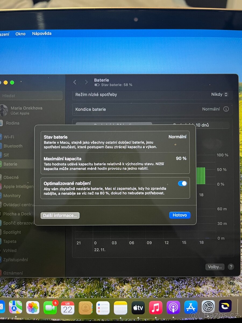Click the Hledat search field
This screenshot has height=323, width=242.
(31, 96)
